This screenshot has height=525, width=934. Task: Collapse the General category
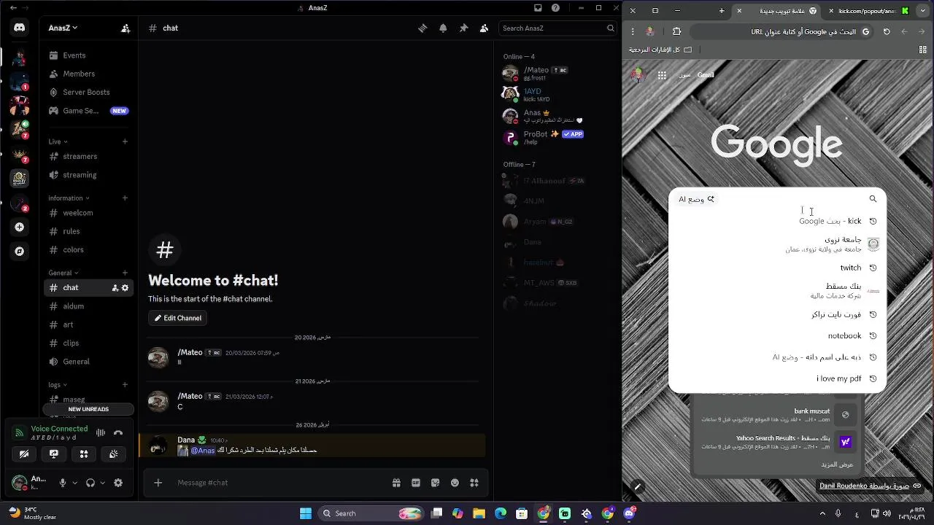point(63,273)
